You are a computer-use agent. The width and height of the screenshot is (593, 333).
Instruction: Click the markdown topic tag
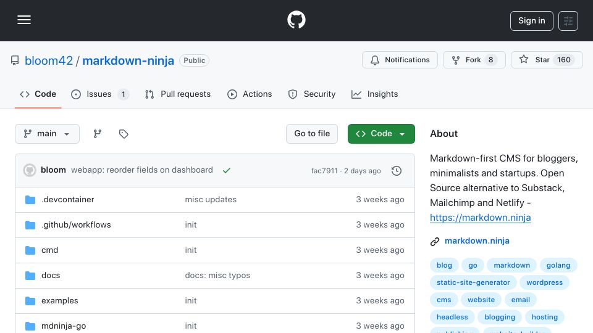point(511,265)
